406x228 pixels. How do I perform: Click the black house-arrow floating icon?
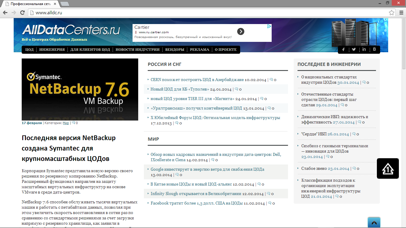[388, 169]
